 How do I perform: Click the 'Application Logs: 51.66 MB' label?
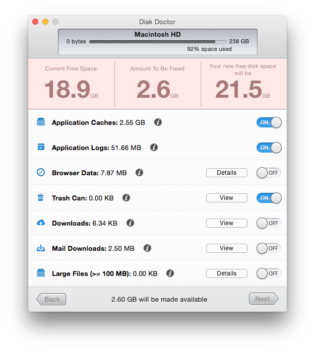(96, 148)
